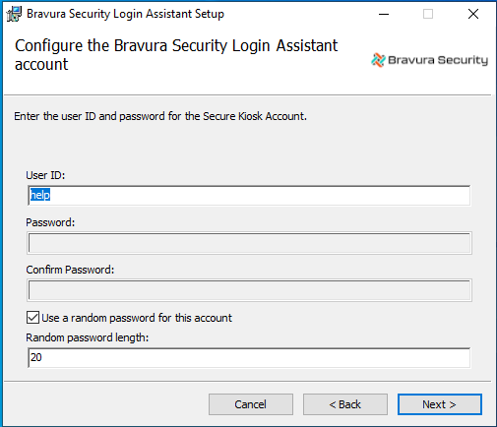
Task: Click the 'User ID:' label
Action: click(x=45, y=175)
